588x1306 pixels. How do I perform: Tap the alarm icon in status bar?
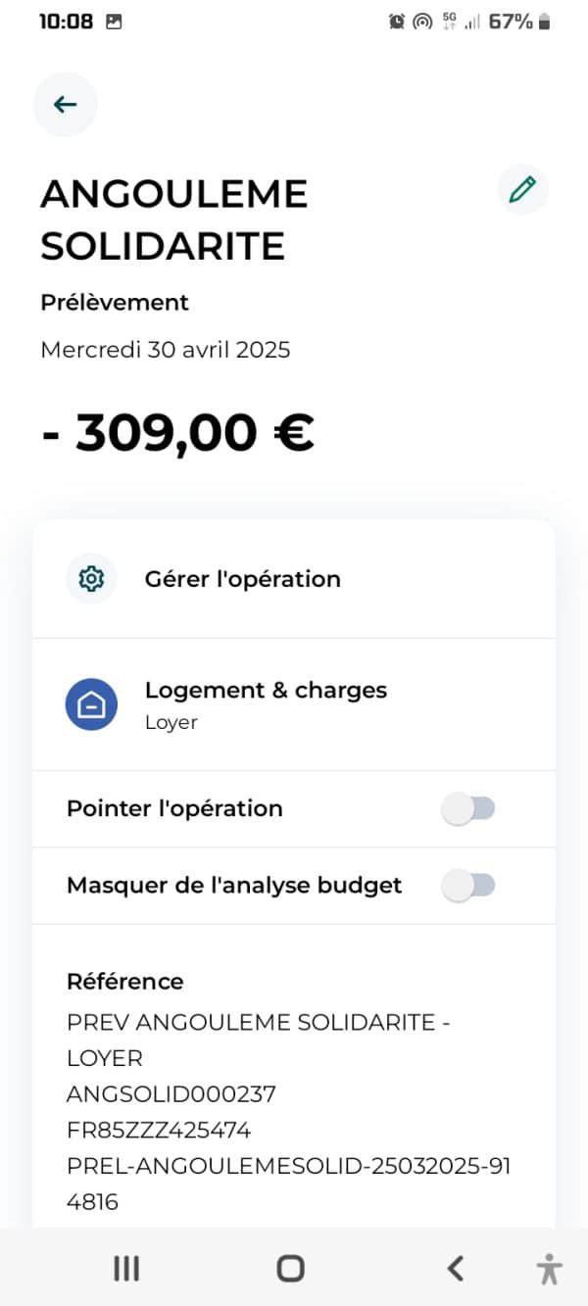coord(397,22)
